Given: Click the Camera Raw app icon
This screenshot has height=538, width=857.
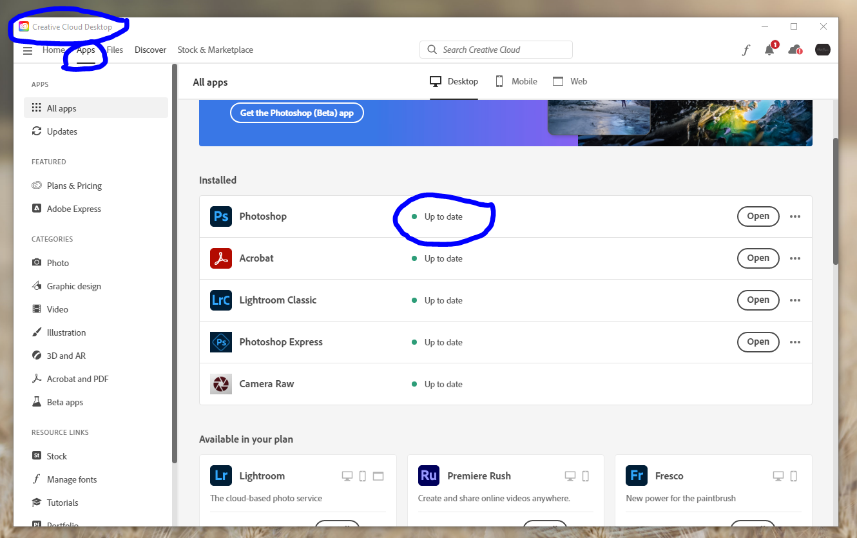Looking at the screenshot, I should click(221, 384).
